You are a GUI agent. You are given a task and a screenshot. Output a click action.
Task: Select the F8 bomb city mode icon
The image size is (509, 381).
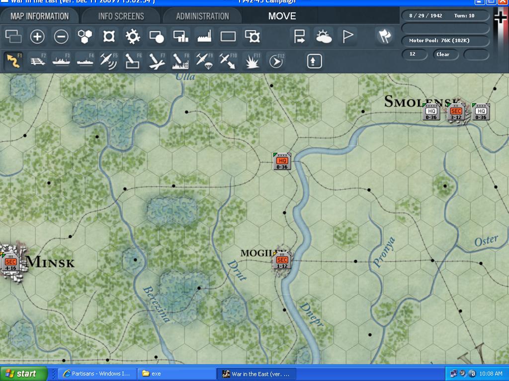tap(180, 61)
